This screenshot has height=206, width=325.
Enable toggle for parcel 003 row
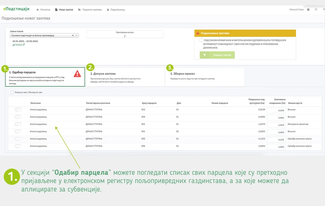tap(18, 110)
